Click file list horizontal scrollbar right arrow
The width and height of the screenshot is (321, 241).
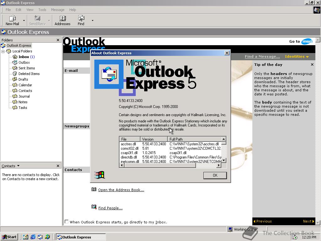coord(219,165)
